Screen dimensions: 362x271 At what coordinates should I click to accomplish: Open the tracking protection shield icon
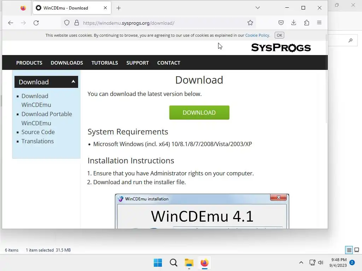67,23
